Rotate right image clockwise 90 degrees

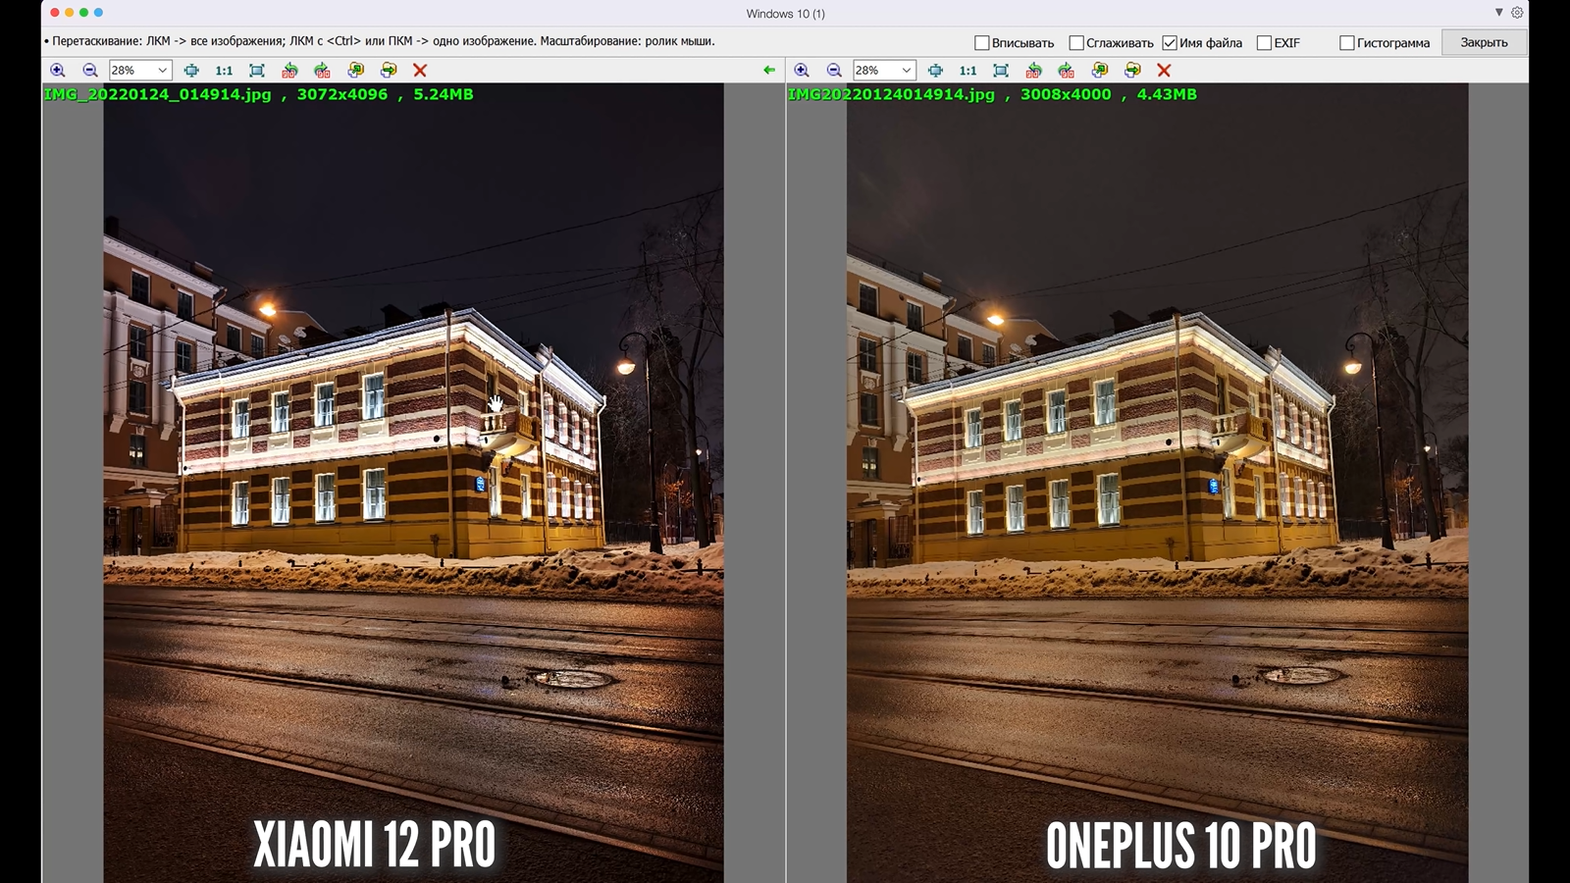coord(1067,71)
